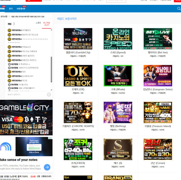181x180 pixels.
Task: Click the 크롬하츠 (CHROME HEARTS) title link
Action: [x=78, y=126]
